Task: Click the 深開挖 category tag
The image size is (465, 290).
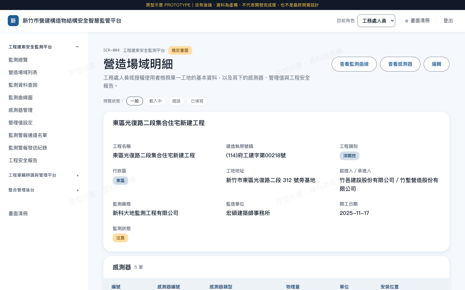Action: [x=349, y=156]
